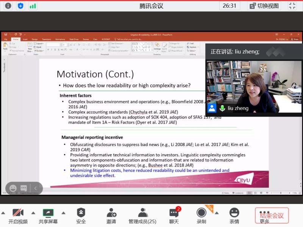This screenshot has height=227, width=303.
Task: Turn on video (开启视频)
Action: [18, 215]
